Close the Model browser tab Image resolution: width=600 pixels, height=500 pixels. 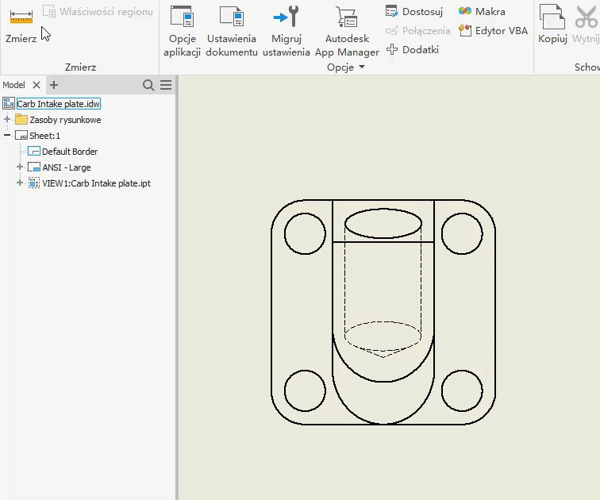[37, 85]
